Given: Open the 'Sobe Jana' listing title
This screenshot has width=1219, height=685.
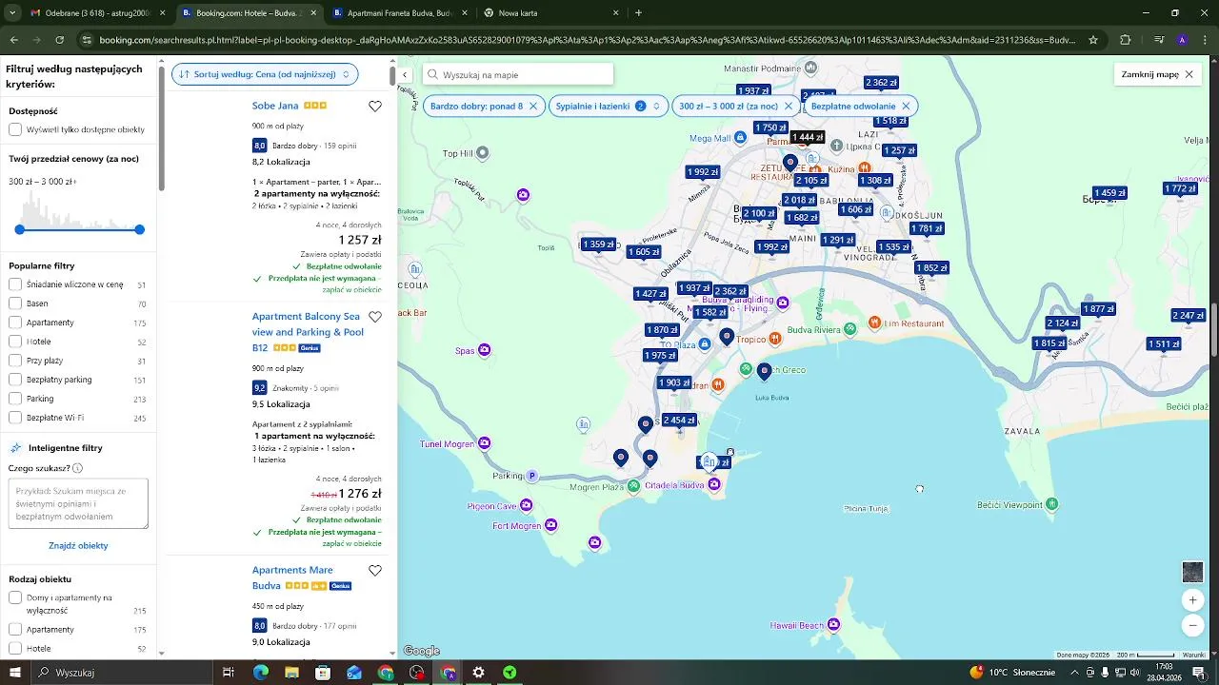Looking at the screenshot, I should [275, 106].
